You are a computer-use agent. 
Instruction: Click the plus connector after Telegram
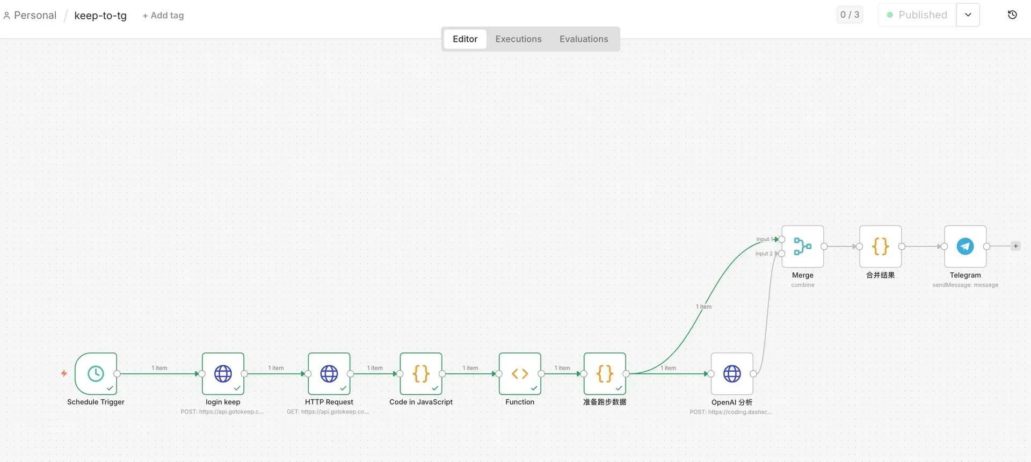pos(1015,246)
